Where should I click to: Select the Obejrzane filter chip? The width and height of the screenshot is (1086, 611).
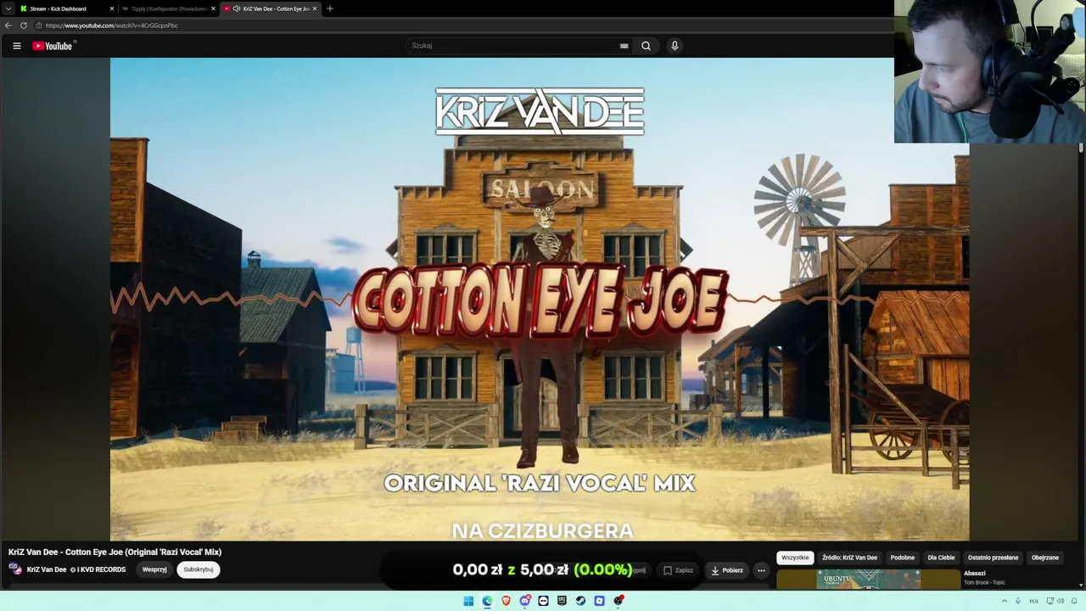(x=1045, y=558)
